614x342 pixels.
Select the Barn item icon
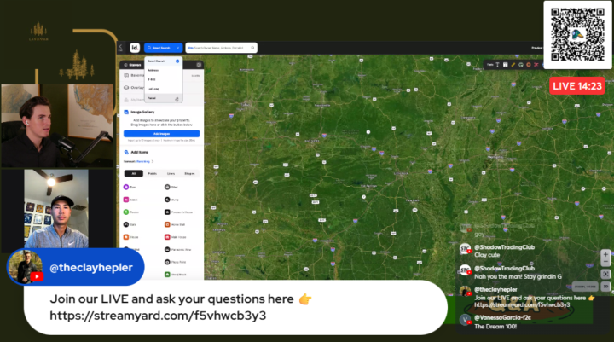(x=126, y=188)
